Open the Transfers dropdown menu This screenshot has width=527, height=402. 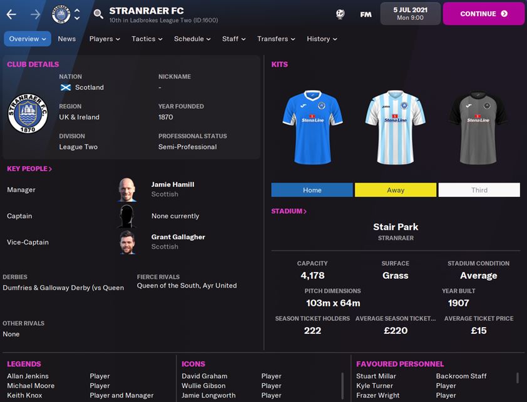click(x=276, y=39)
